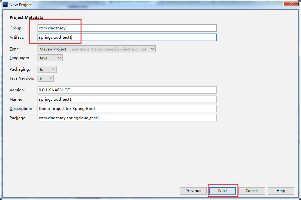This screenshot has width=301, height=200.
Task: Click the Name input field
Action: (x=127, y=99)
